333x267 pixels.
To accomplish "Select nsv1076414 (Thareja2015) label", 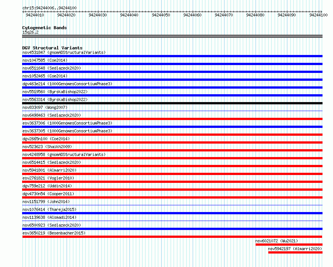I will tap(49, 209).
